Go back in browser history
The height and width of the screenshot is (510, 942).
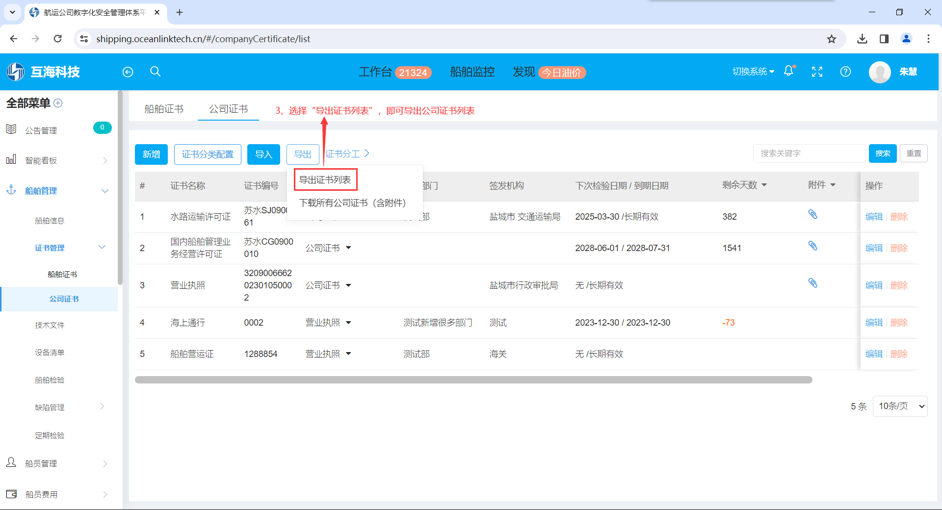pyautogui.click(x=14, y=39)
